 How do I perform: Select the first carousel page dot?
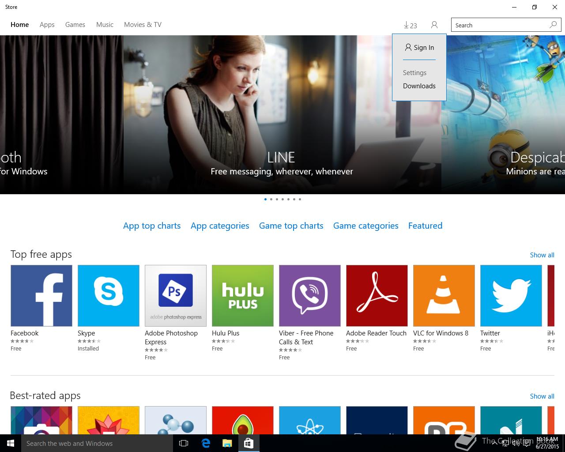click(265, 199)
